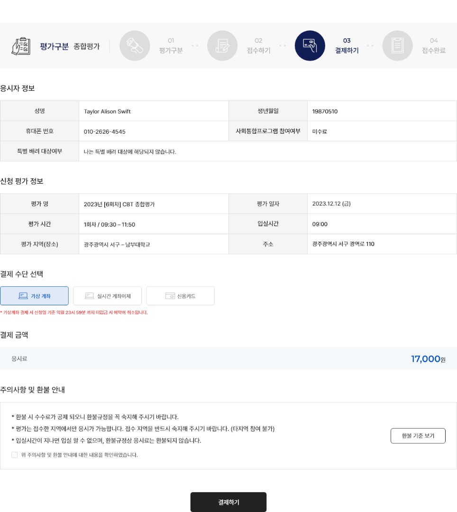The image size is (457, 512).
Task: Go to the 02 접수하기 step label
Action: [258, 46]
